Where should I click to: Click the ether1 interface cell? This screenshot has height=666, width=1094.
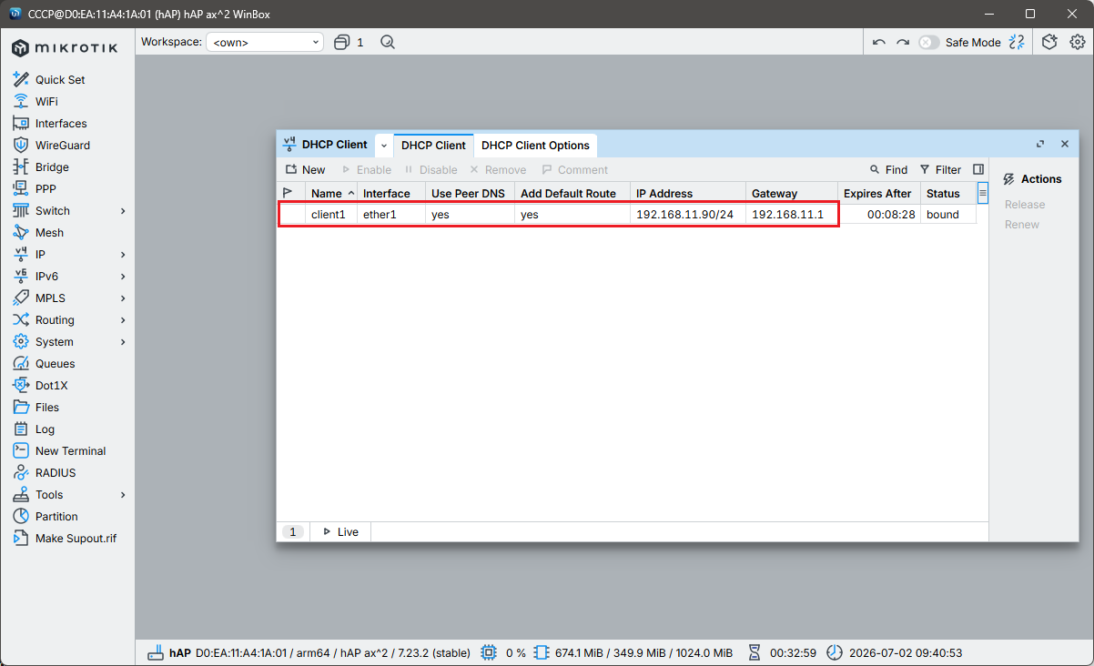(x=391, y=215)
